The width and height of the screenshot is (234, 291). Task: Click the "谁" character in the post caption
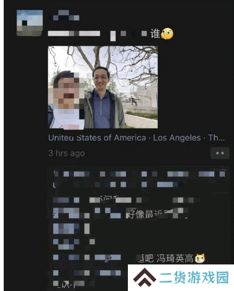pyautogui.click(x=155, y=33)
